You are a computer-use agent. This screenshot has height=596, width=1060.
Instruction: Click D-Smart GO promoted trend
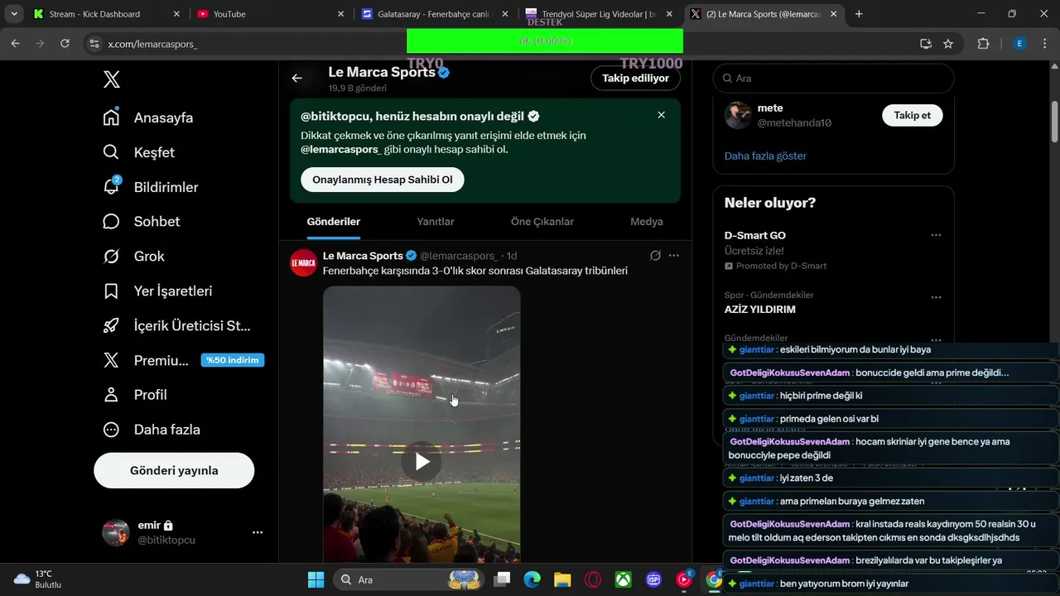pyautogui.click(x=755, y=236)
